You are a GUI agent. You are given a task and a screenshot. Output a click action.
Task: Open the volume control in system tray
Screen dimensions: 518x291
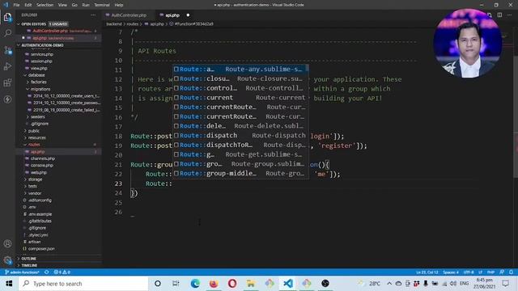tap(453, 284)
